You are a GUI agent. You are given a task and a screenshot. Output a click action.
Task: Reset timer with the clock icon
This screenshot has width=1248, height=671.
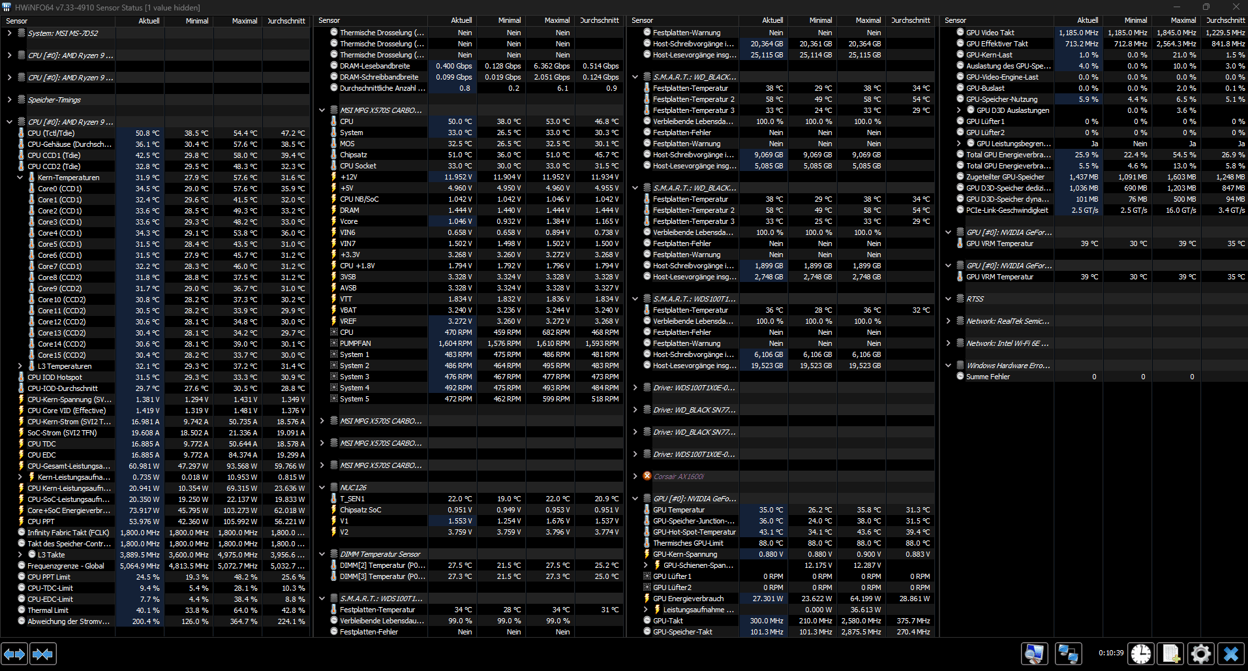click(x=1141, y=653)
